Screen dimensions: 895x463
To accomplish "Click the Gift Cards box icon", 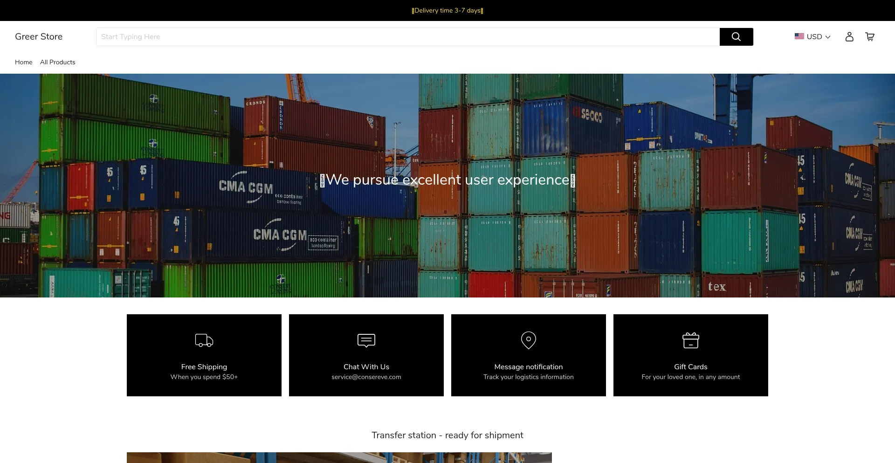I will [691, 340].
